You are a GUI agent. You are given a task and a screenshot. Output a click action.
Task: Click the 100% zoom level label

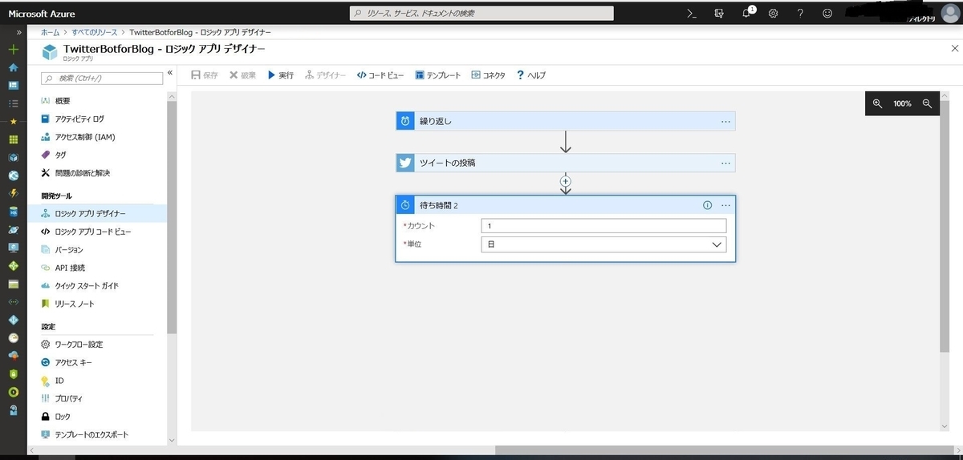(x=902, y=103)
